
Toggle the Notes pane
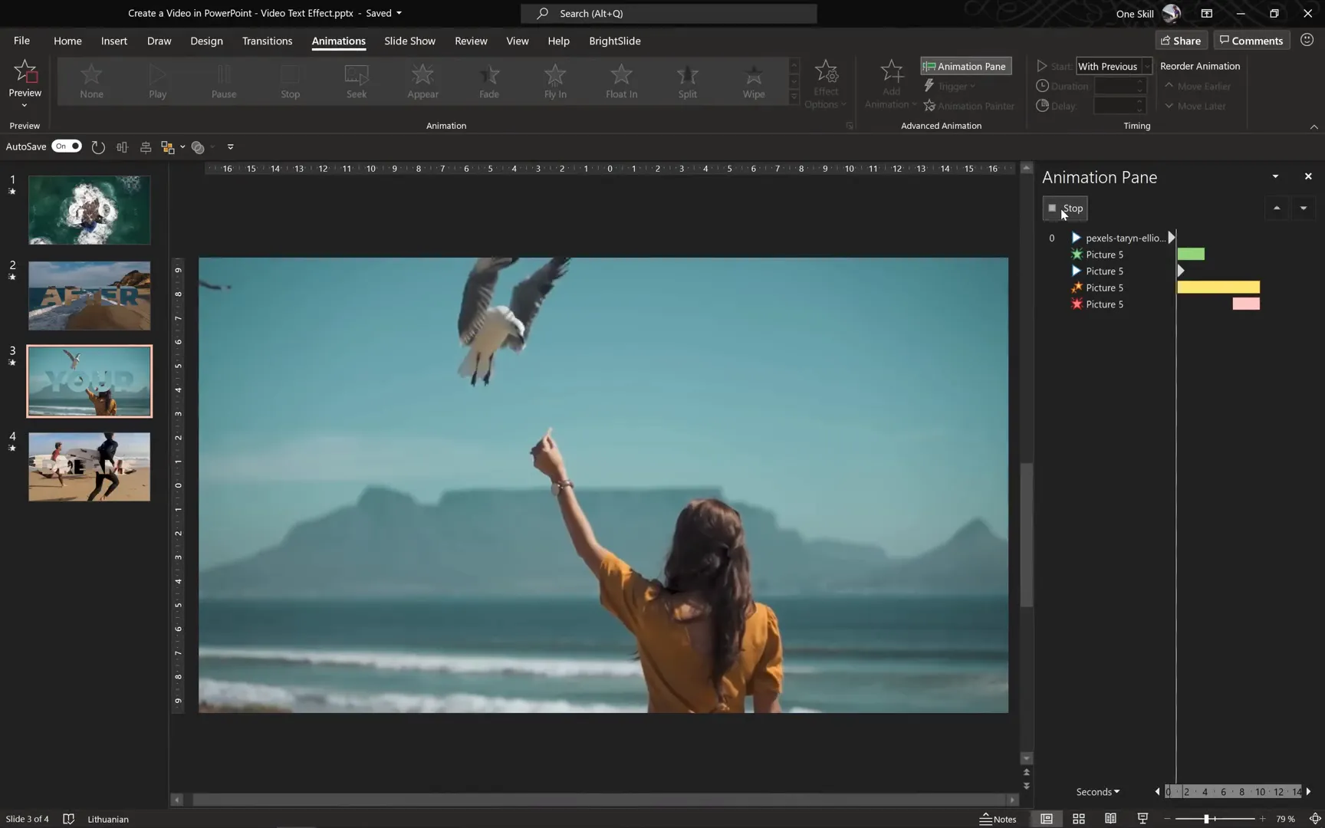(x=998, y=818)
